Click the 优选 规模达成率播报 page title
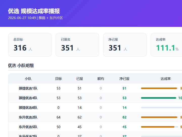Screen dimensions: 182x137 (x=34, y=11)
